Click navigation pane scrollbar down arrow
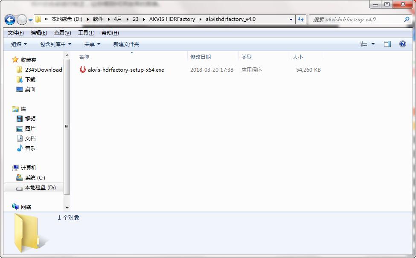This screenshot has width=416, height=258. click(x=67, y=208)
